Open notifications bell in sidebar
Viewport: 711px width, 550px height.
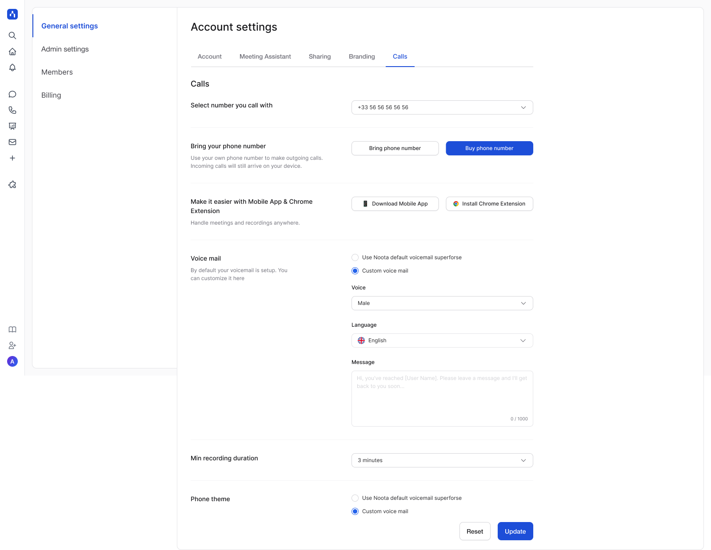point(12,67)
